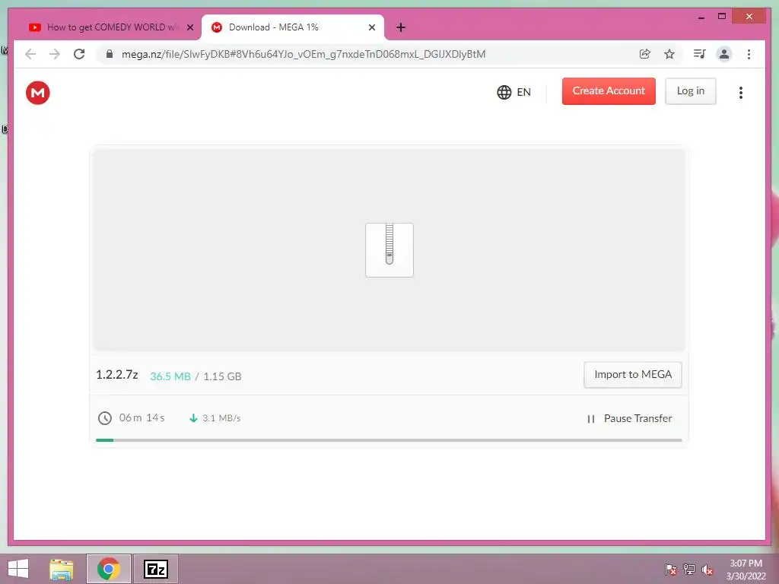Open a new browser tab

401,27
